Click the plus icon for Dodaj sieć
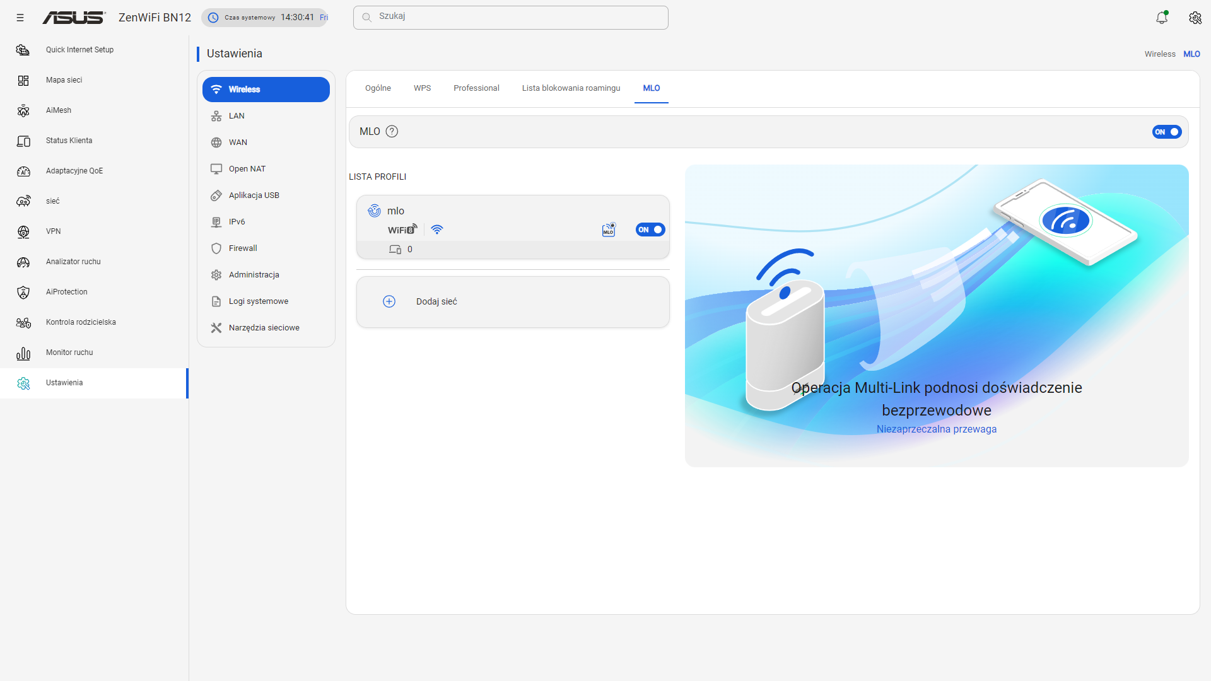The width and height of the screenshot is (1211, 681). [389, 301]
